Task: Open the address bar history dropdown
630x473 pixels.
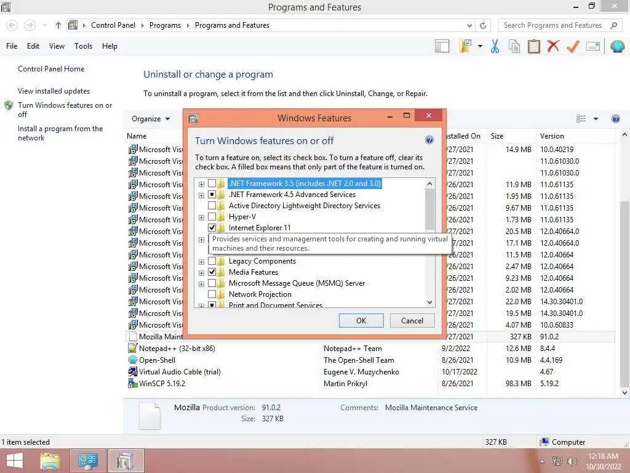Action: pyautogui.click(x=469, y=25)
